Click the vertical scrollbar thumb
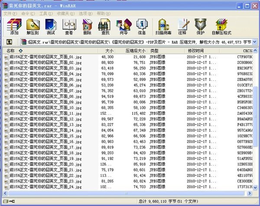The width and height of the screenshot is (260, 206). coord(255,116)
